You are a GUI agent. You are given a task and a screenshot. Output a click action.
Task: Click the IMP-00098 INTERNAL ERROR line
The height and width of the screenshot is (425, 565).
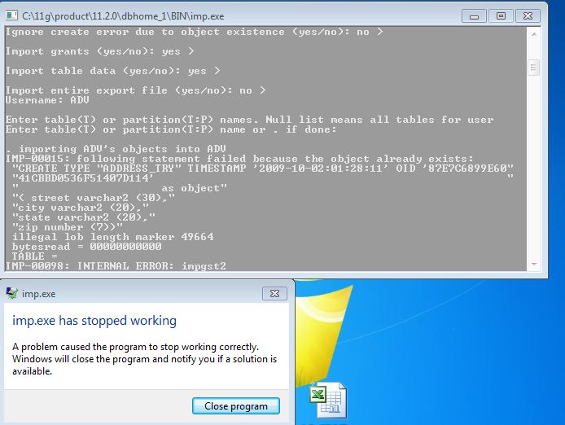[x=116, y=266]
